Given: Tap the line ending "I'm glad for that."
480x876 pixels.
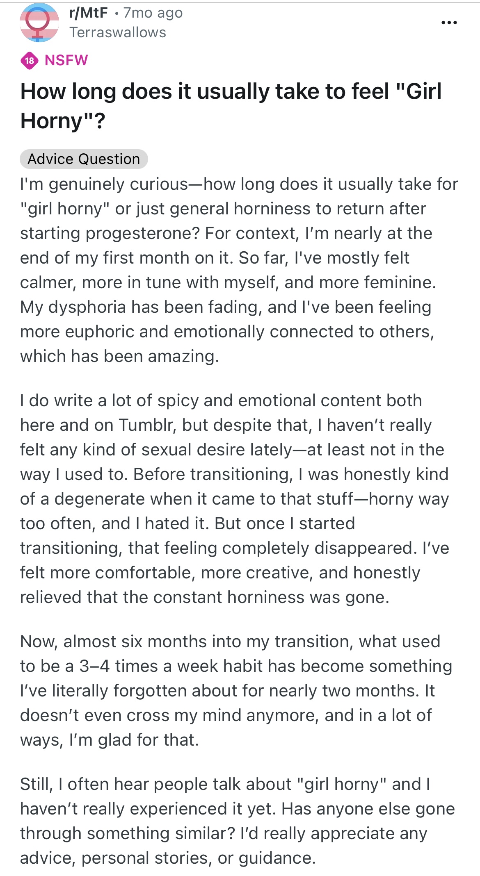Looking at the screenshot, I should pos(110,740).
